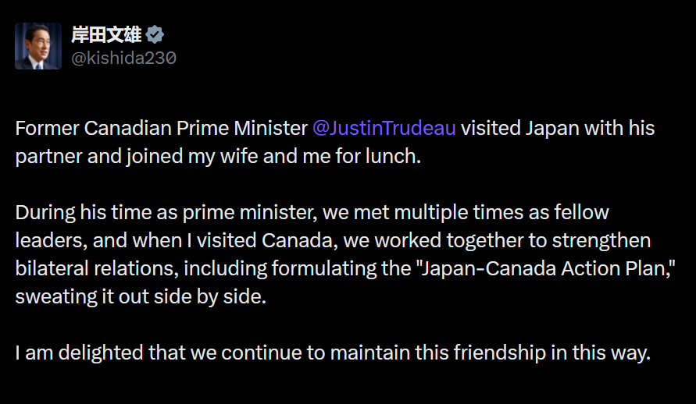This screenshot has width=696, height=404.
Task: Open the @JustinTrudeau mention link
Action: 384,128
